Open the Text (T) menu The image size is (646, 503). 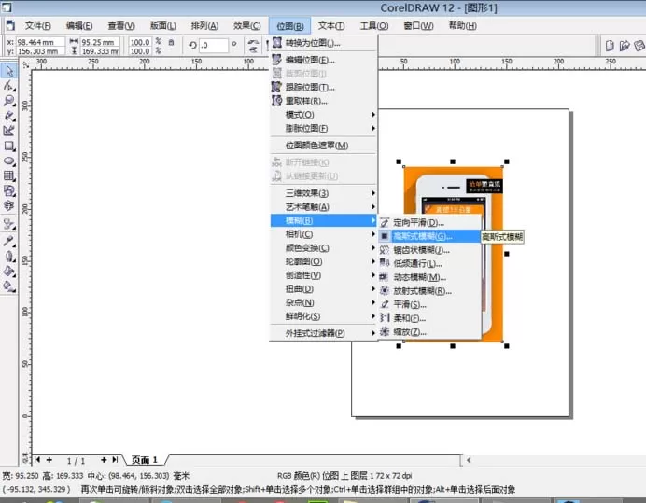[x=331, y=25]
